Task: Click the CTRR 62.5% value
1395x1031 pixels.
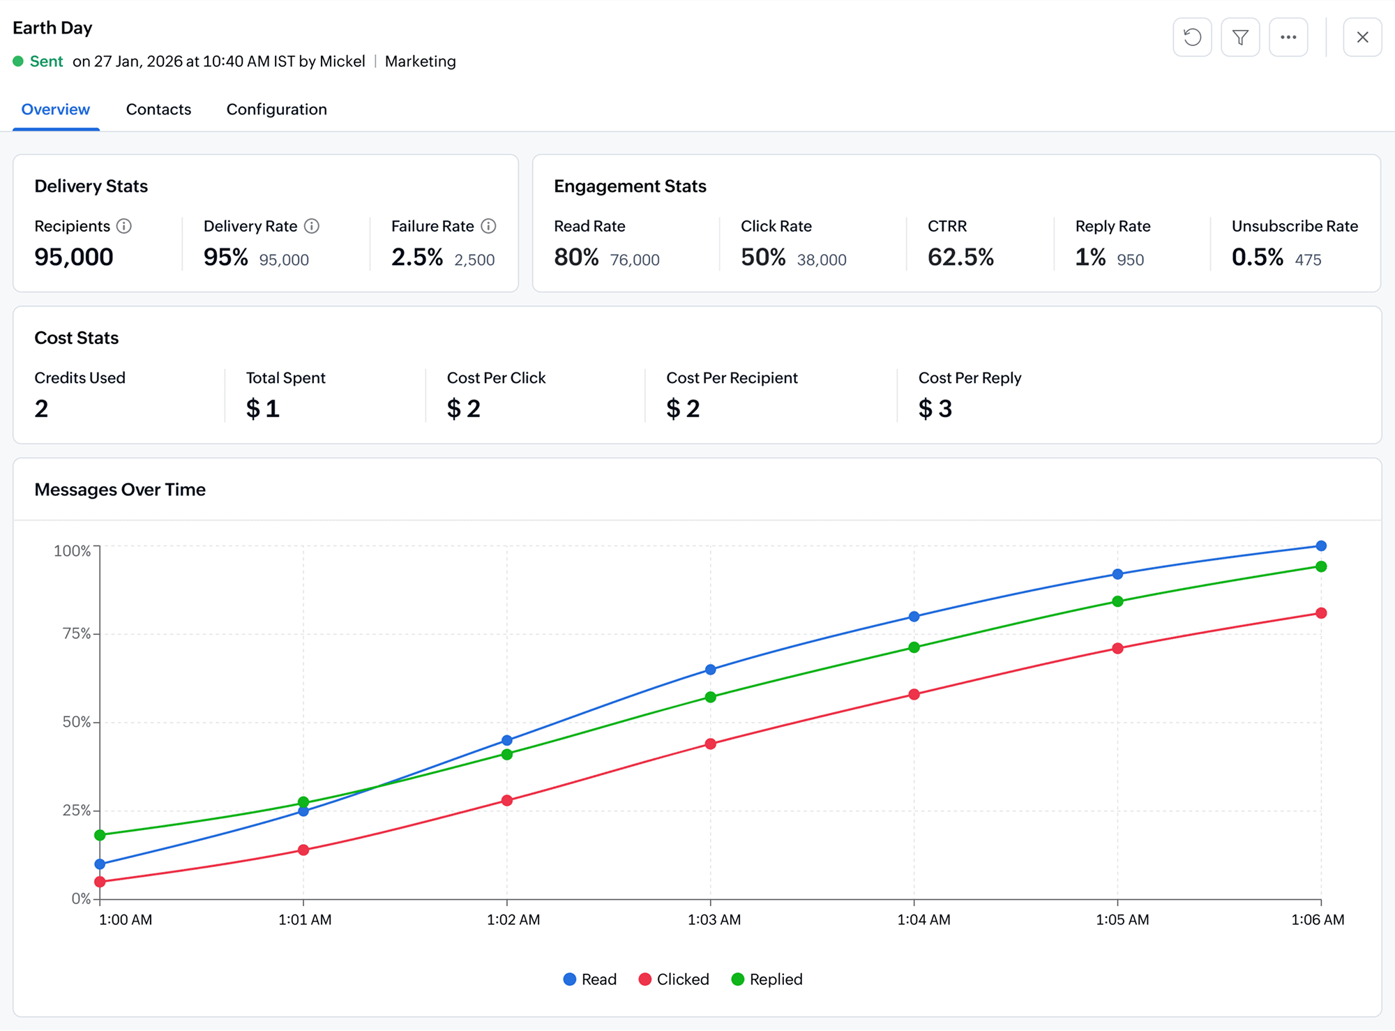Action: (960, 257)
